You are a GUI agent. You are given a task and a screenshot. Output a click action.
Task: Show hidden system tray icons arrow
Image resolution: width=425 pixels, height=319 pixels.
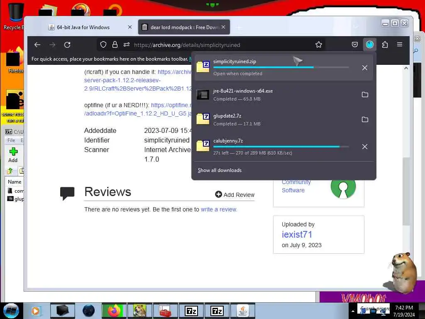(x=353, y=311)
